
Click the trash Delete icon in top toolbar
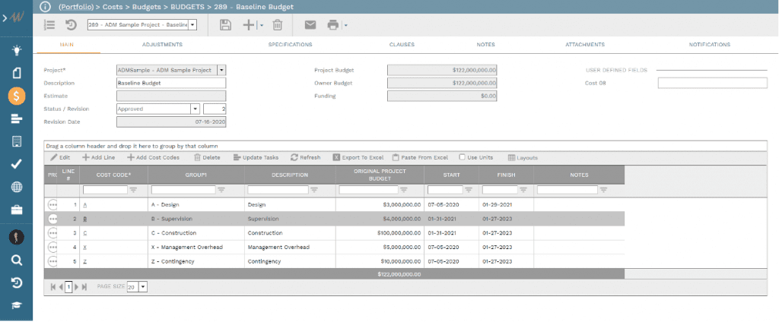pyautogui.click(x=278, y=25)
